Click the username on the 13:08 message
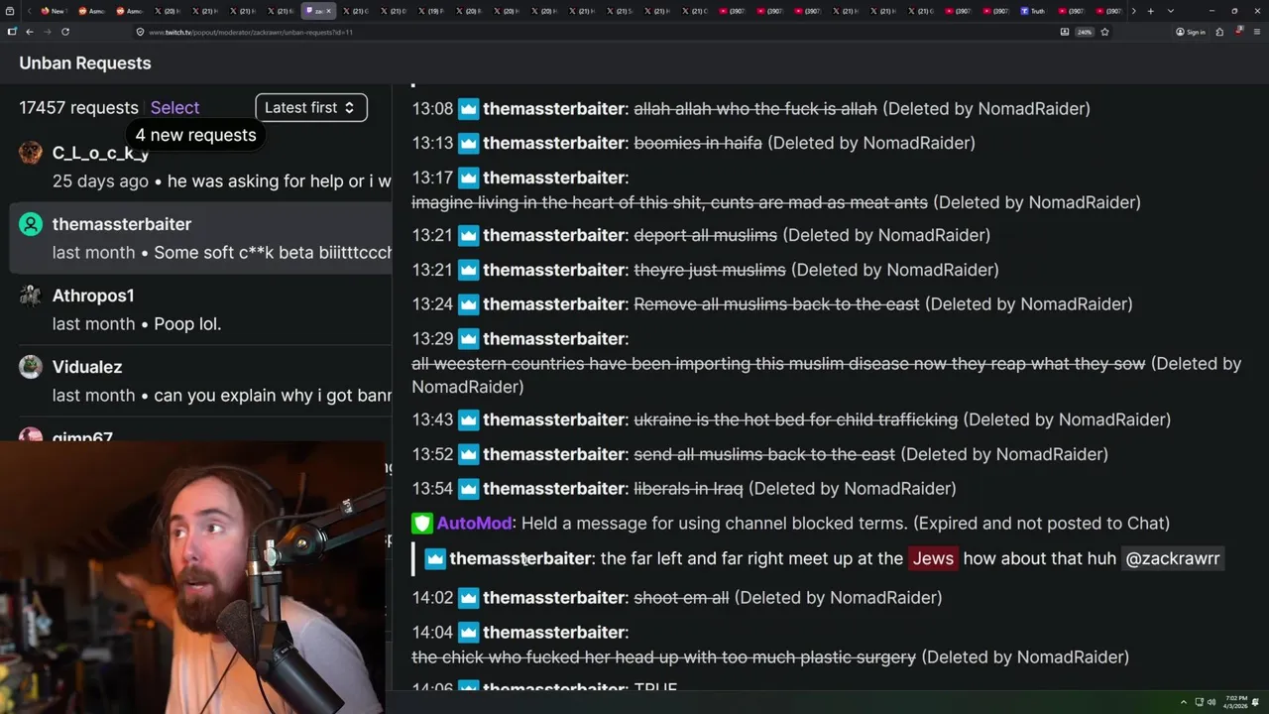1269x714 pixels. pos(554,108)
